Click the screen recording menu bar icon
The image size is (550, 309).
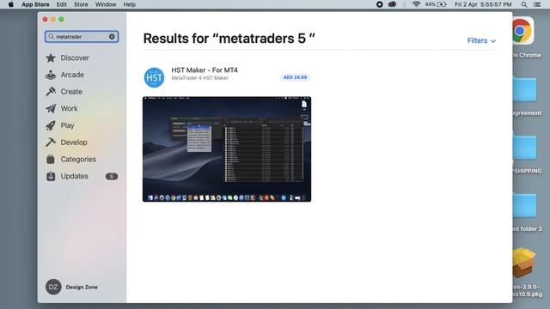pyautogui.click(x=380, y=4)
